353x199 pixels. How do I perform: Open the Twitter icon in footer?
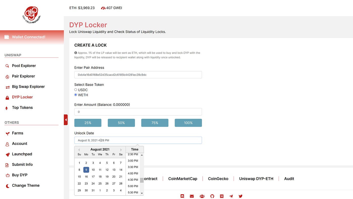241,196
